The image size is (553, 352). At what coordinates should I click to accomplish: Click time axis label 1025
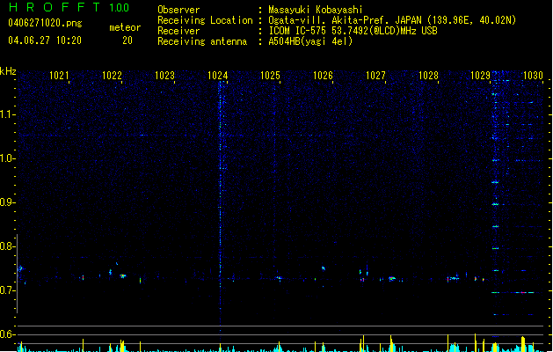(x=270, y=76)
